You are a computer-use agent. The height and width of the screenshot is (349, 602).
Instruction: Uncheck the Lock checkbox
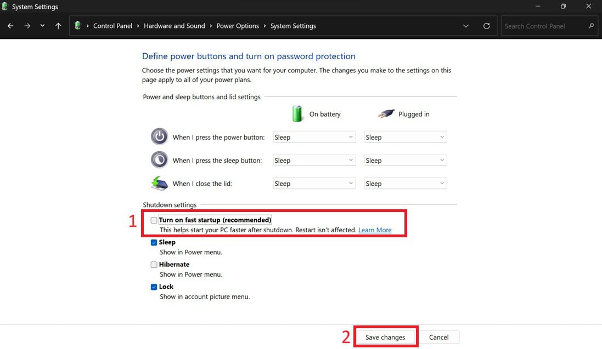(154, 287)
